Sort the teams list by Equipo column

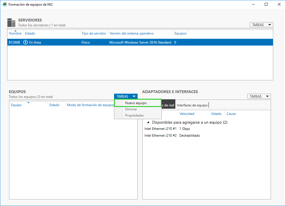click(16, 105)
